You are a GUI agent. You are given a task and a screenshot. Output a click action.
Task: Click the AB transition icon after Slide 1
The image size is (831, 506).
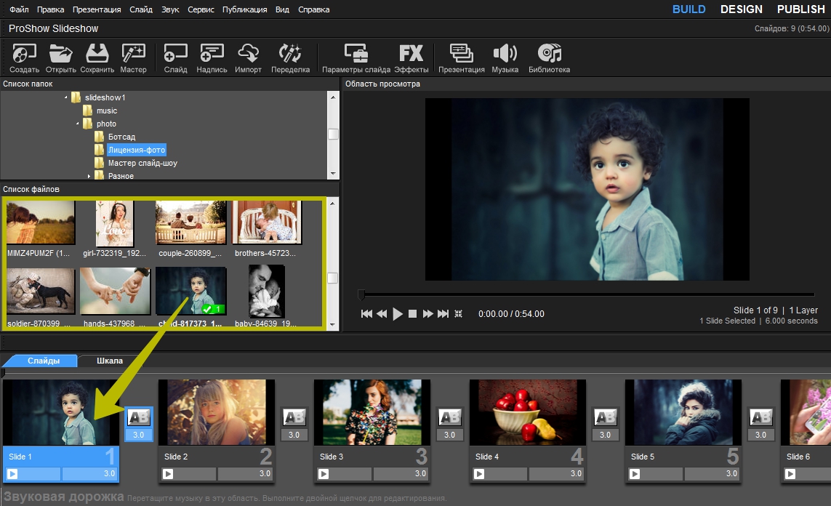[x=139, y=417]
